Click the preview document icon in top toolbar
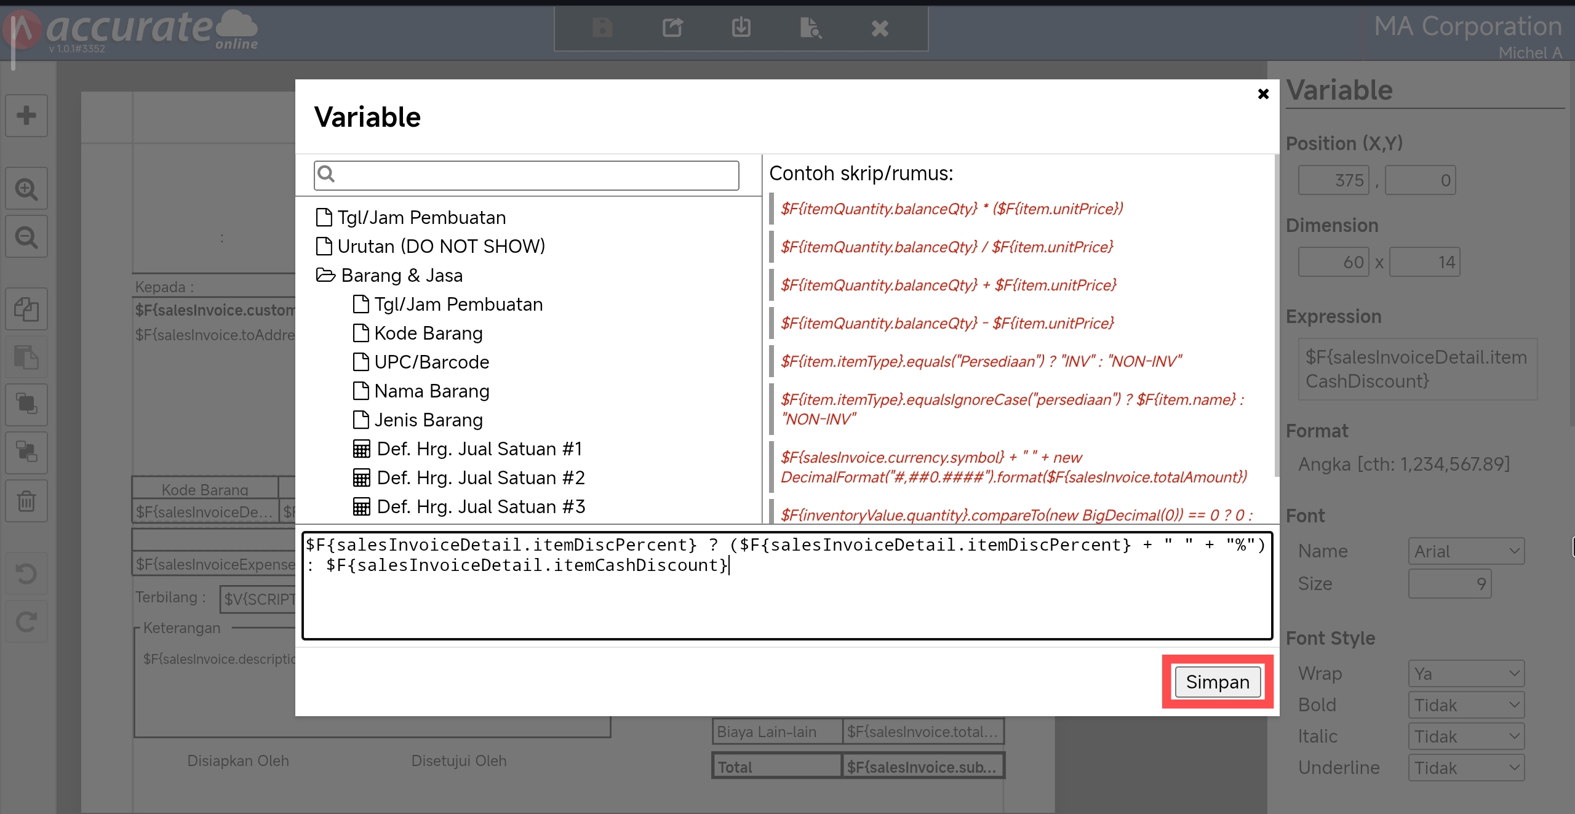Viewport: 1575px width, 814px height. click(x=810, y=28)
